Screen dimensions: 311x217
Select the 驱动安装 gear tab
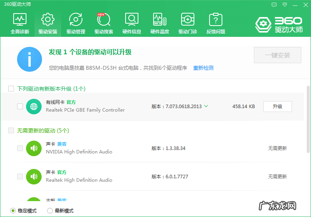pos(48,23)
